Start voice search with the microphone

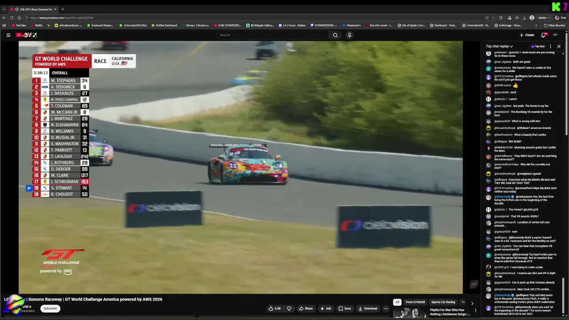(349, 35)
